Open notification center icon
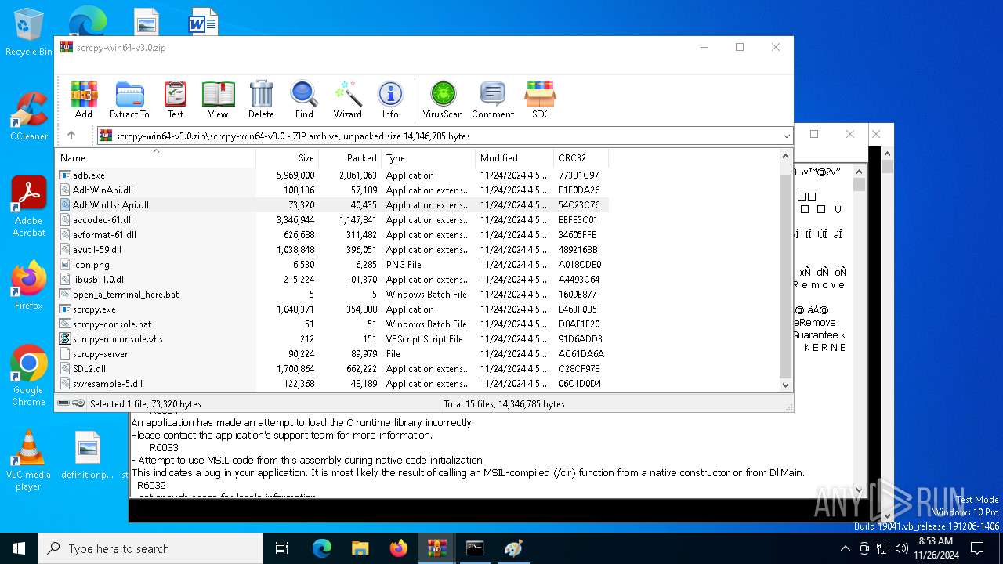The width and height of the screenshot is (1003, 564). click(977, 548)
